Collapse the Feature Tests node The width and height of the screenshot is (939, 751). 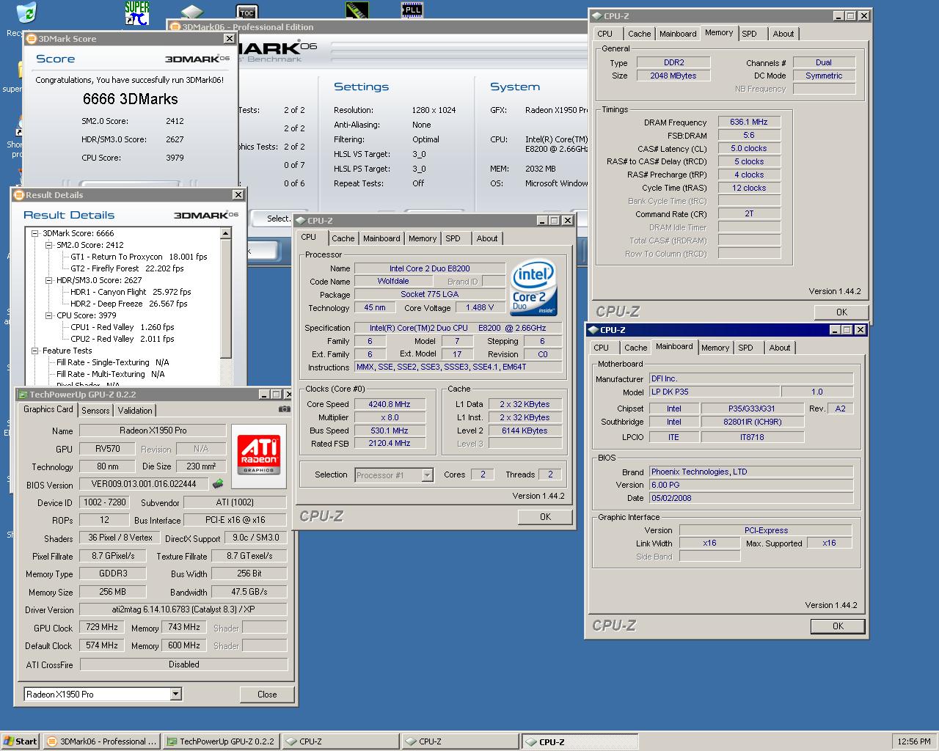(x=34, y=351)
